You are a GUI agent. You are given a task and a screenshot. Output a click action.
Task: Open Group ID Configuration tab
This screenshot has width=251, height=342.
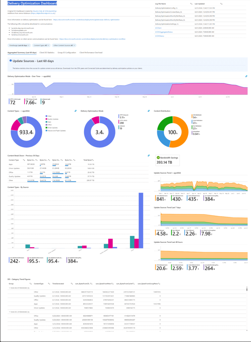[67, 52]
